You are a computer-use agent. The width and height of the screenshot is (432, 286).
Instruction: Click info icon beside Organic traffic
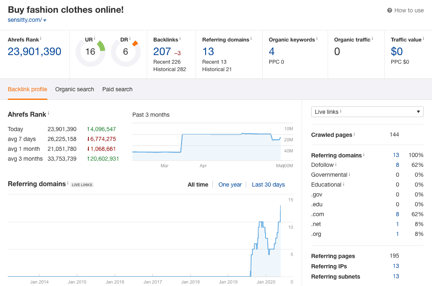pos(372,39)
